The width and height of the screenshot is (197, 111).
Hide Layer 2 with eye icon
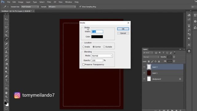tap(144, 67)
